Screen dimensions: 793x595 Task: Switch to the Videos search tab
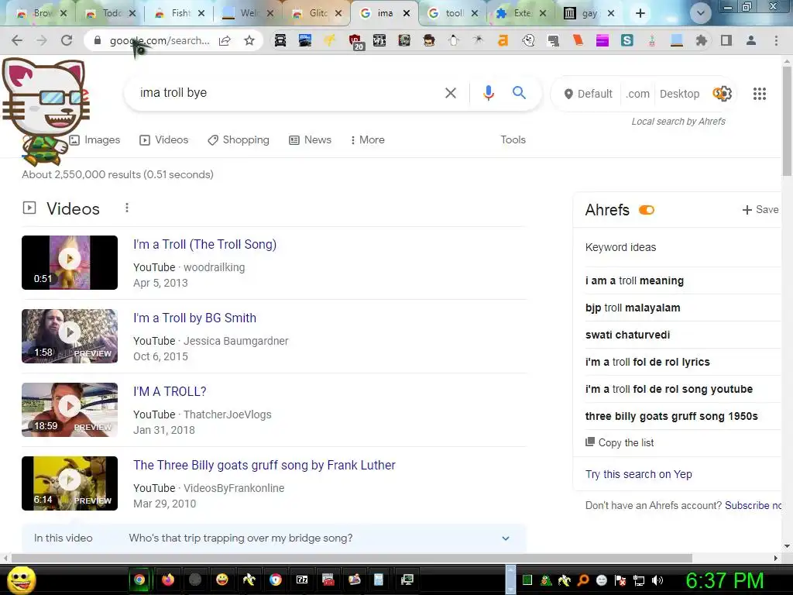coord(163,139)
